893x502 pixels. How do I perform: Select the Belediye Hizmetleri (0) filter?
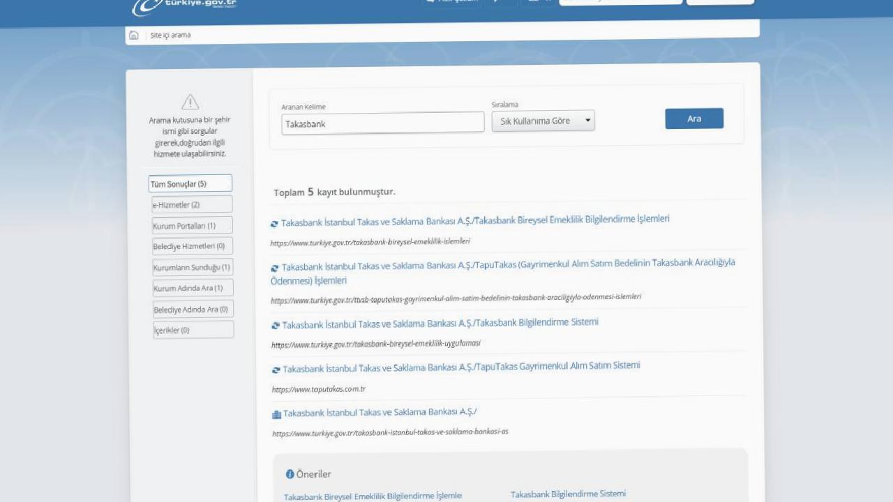193,246
